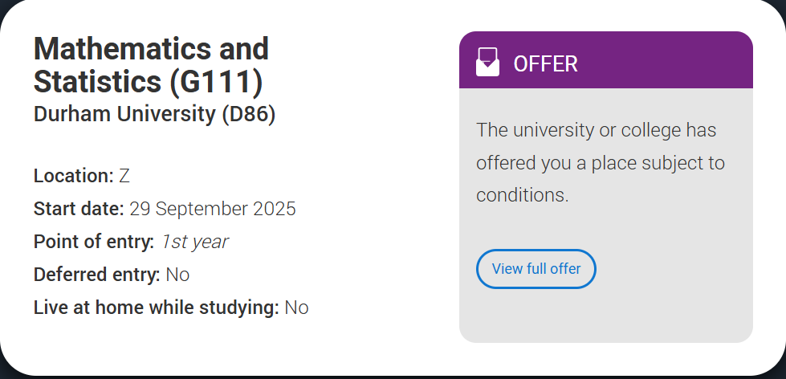Image resolution: width=786 pixels, height=379 pixels.
Task: Select the OFFER header label
Action: (x=545, y=64)
